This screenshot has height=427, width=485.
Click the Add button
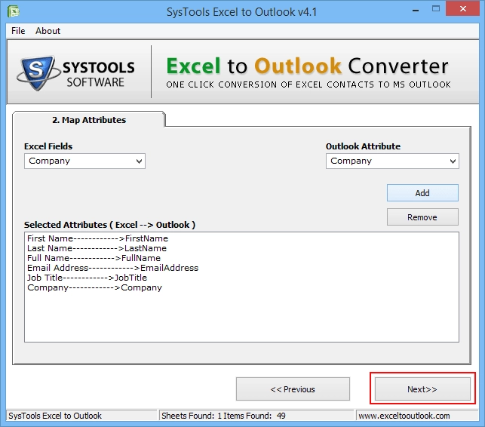coord(422,193)
